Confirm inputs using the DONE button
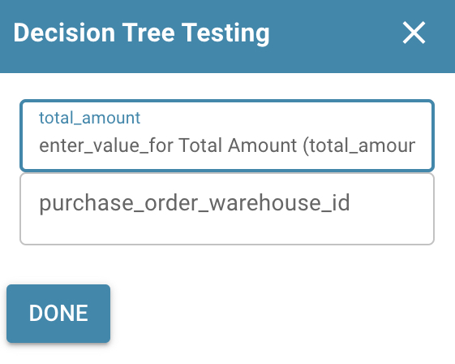Screen dimensions: 455x364 58,314
